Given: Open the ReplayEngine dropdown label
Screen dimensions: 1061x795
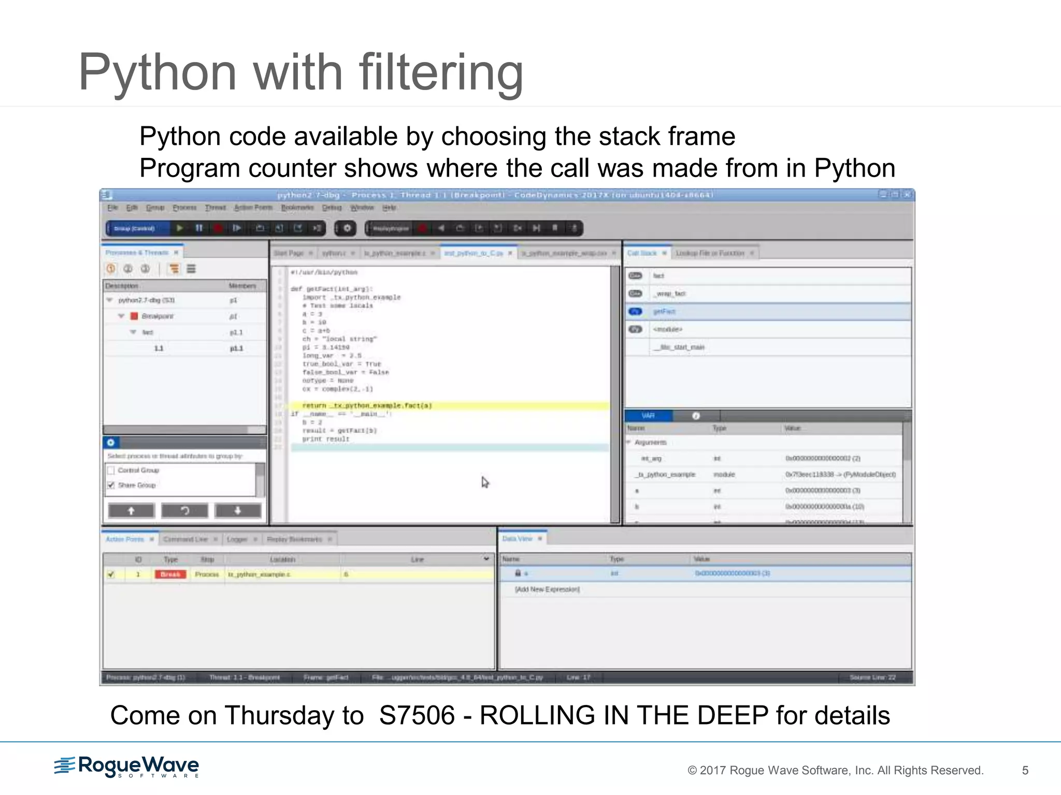Looking at the screenshot, I should [391, 228].
